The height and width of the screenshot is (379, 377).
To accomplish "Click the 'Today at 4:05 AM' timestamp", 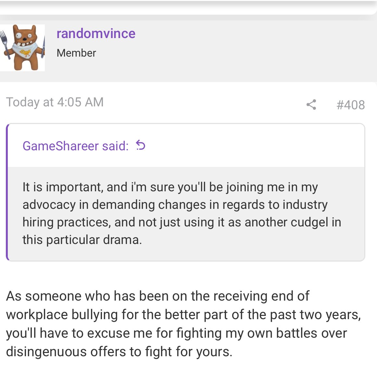I will (55, 102).
